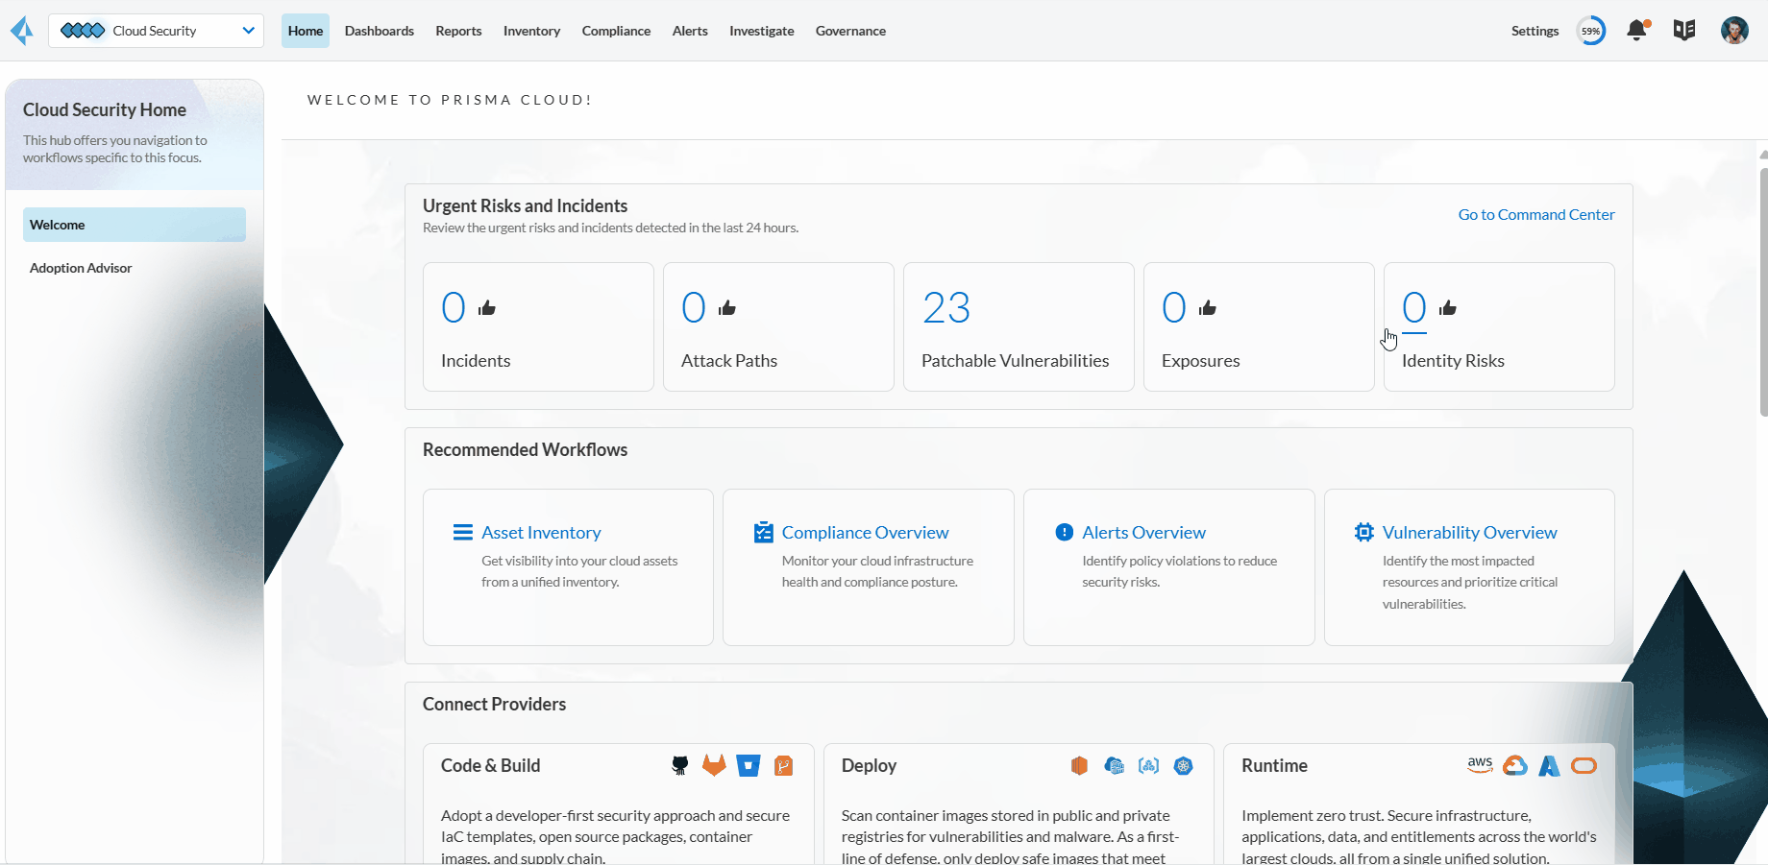The height and width of the screenshot is (865, 1768).
Task: Click the Asset Inventory list icon
Action: click(x=463, y=532)
